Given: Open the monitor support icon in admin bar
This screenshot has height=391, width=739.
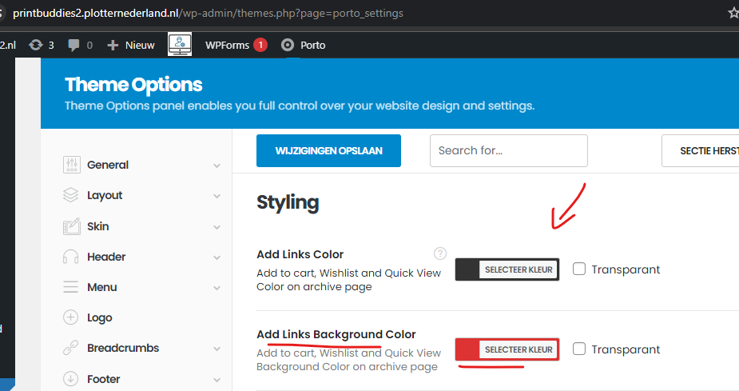Looking at the screenshot, I should click(x=180, y=44).
